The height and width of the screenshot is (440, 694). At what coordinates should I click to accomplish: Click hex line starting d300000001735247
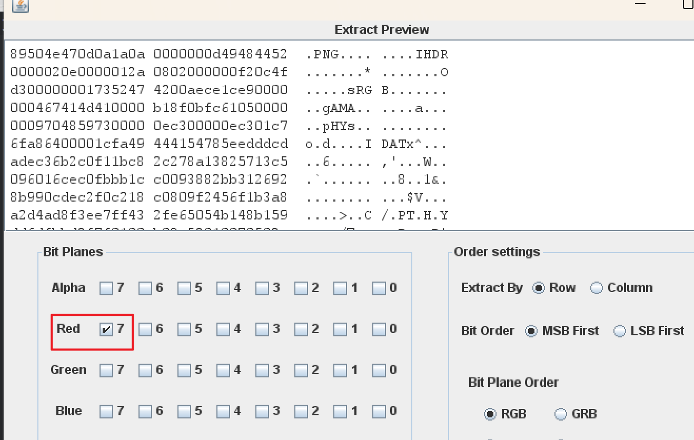tap(148, 90)
